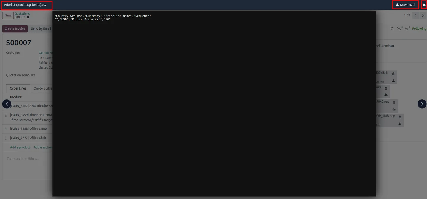Image resolution: width=427 pixels, height=199 pixels.
Task: Delete the 1MB.odp attachment
Action: (400, 117)
